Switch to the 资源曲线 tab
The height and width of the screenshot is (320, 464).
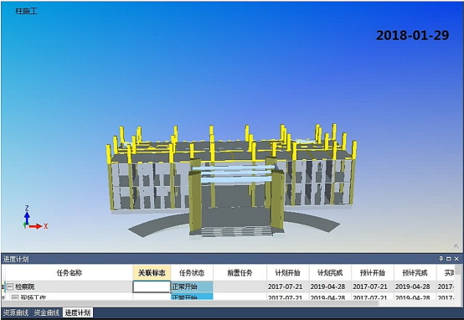(16, 312)
